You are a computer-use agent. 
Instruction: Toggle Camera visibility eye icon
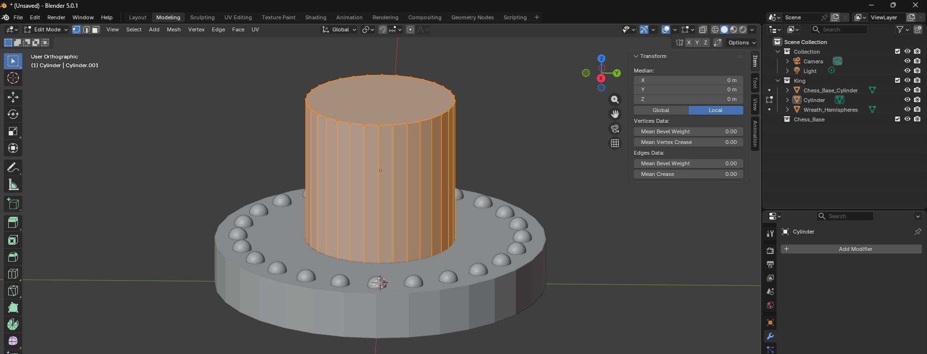(x=907, y=61)
